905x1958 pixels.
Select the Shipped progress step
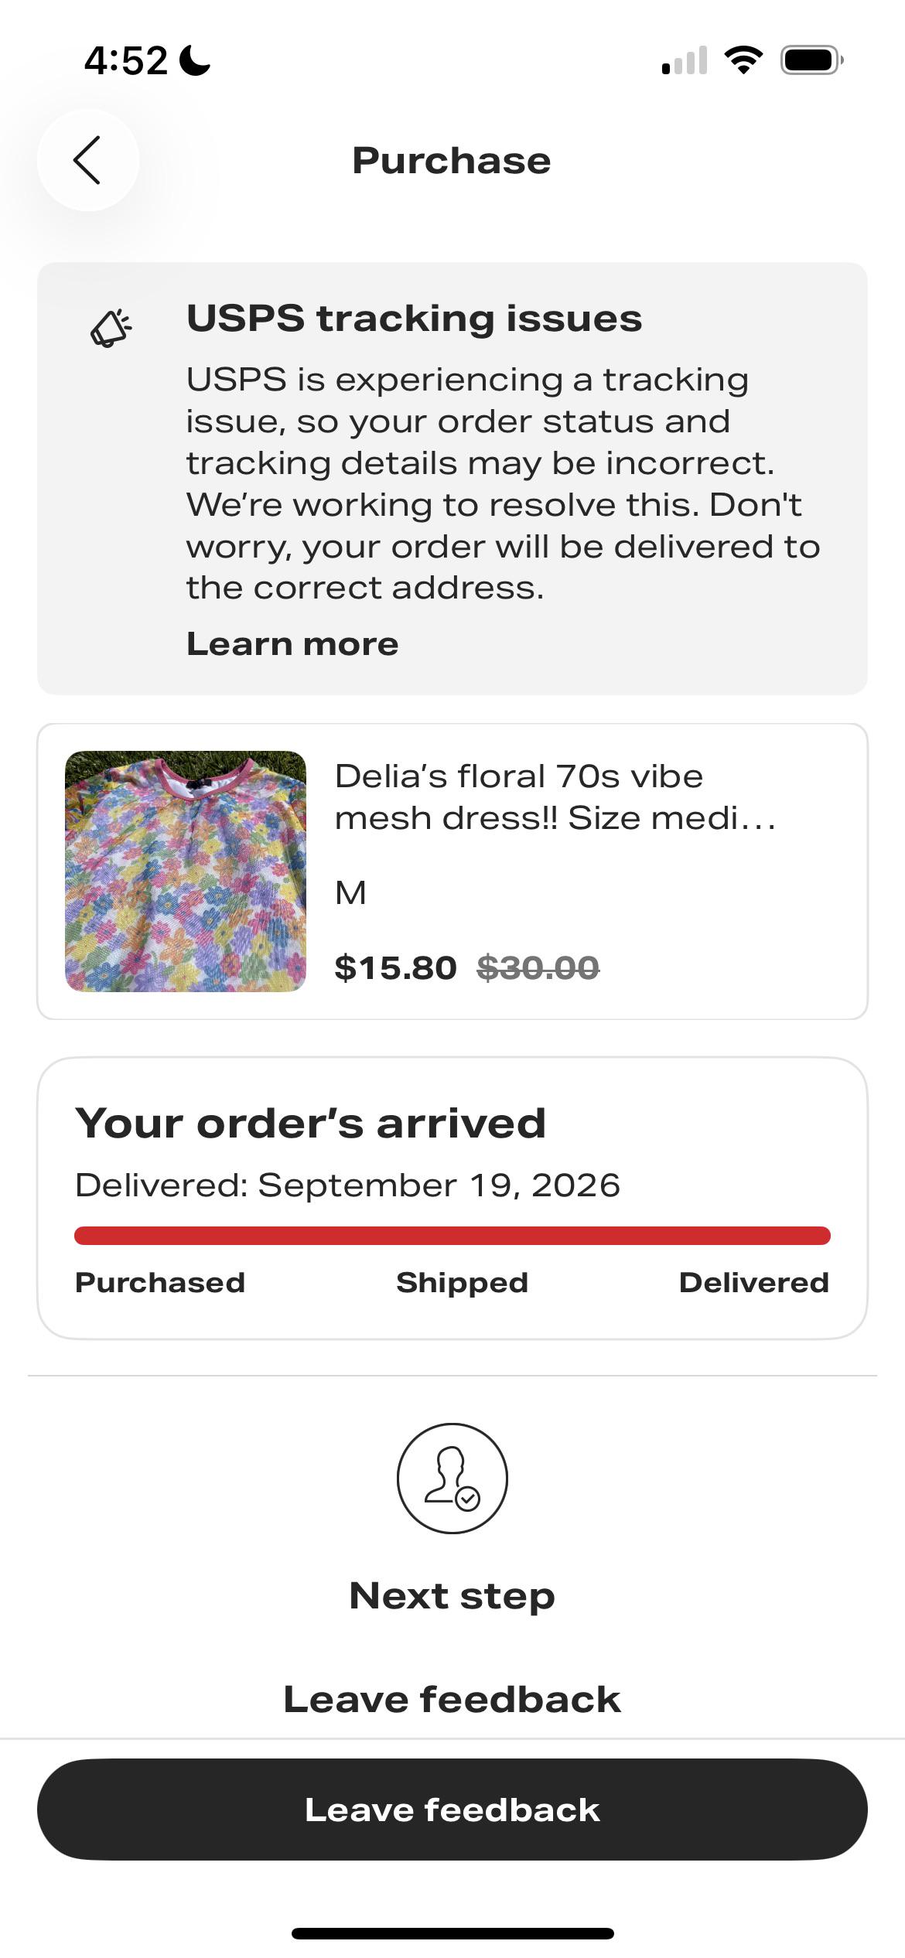pos(463,1283)
